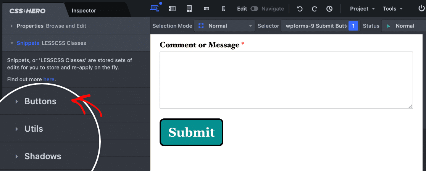Click the undo arrow icon
Viewport: 426px width, 171px height.
coord(300,9)
